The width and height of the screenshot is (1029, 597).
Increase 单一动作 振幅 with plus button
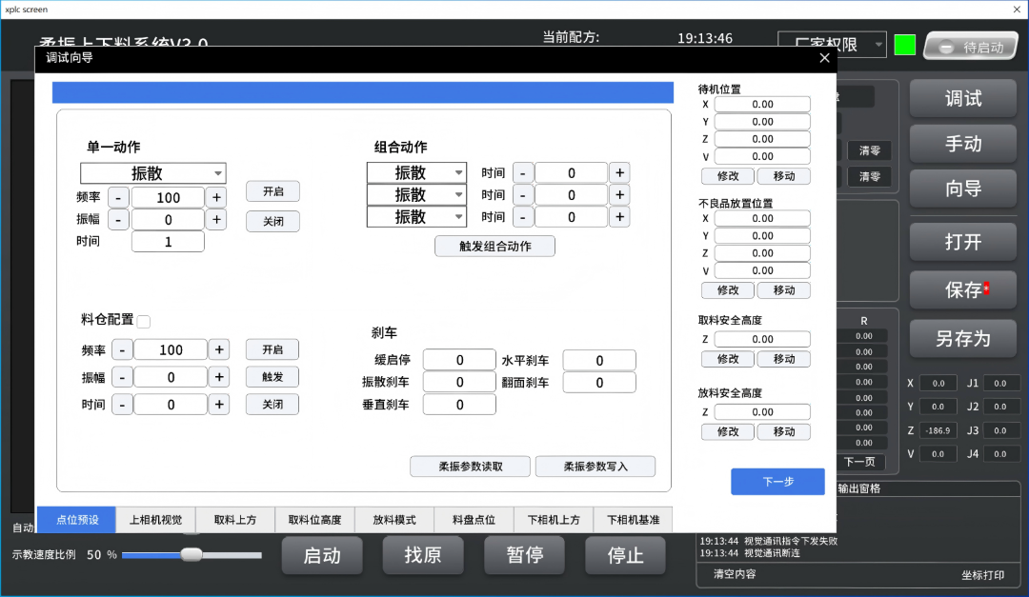tap(216, 220)
